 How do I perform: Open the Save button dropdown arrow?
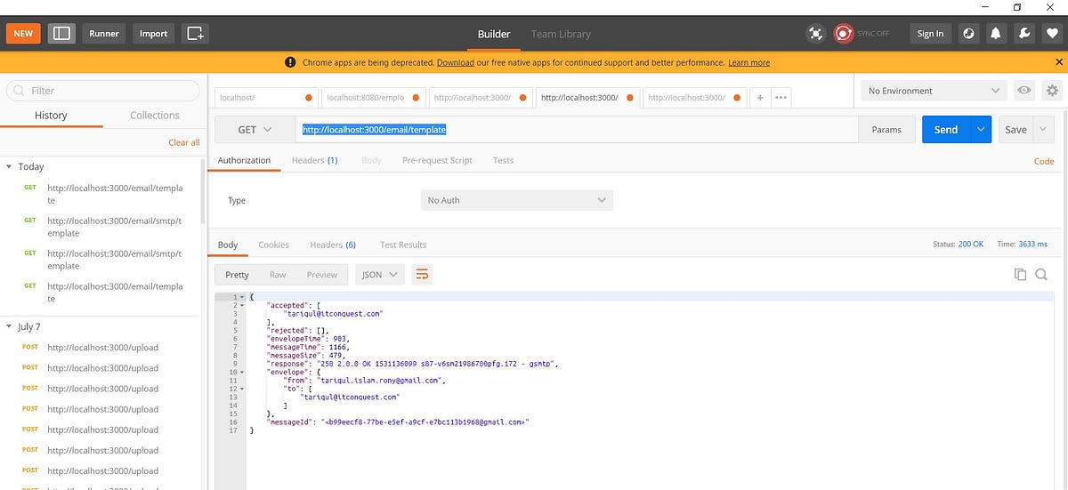[1043, 130]
